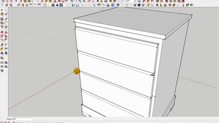This screenshot has height=123, width=219.
Task: Choose the Make Component tool
Action: click(6, 10)
